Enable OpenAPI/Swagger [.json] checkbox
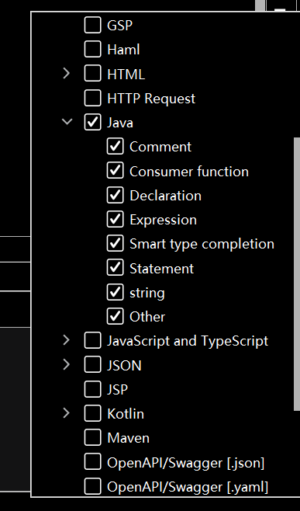Viewport: 300px width, 511px height. pos(92,462)
